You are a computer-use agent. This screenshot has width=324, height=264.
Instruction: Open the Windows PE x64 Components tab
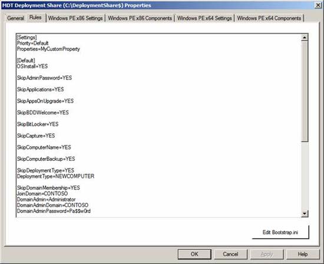click(269, 18)
